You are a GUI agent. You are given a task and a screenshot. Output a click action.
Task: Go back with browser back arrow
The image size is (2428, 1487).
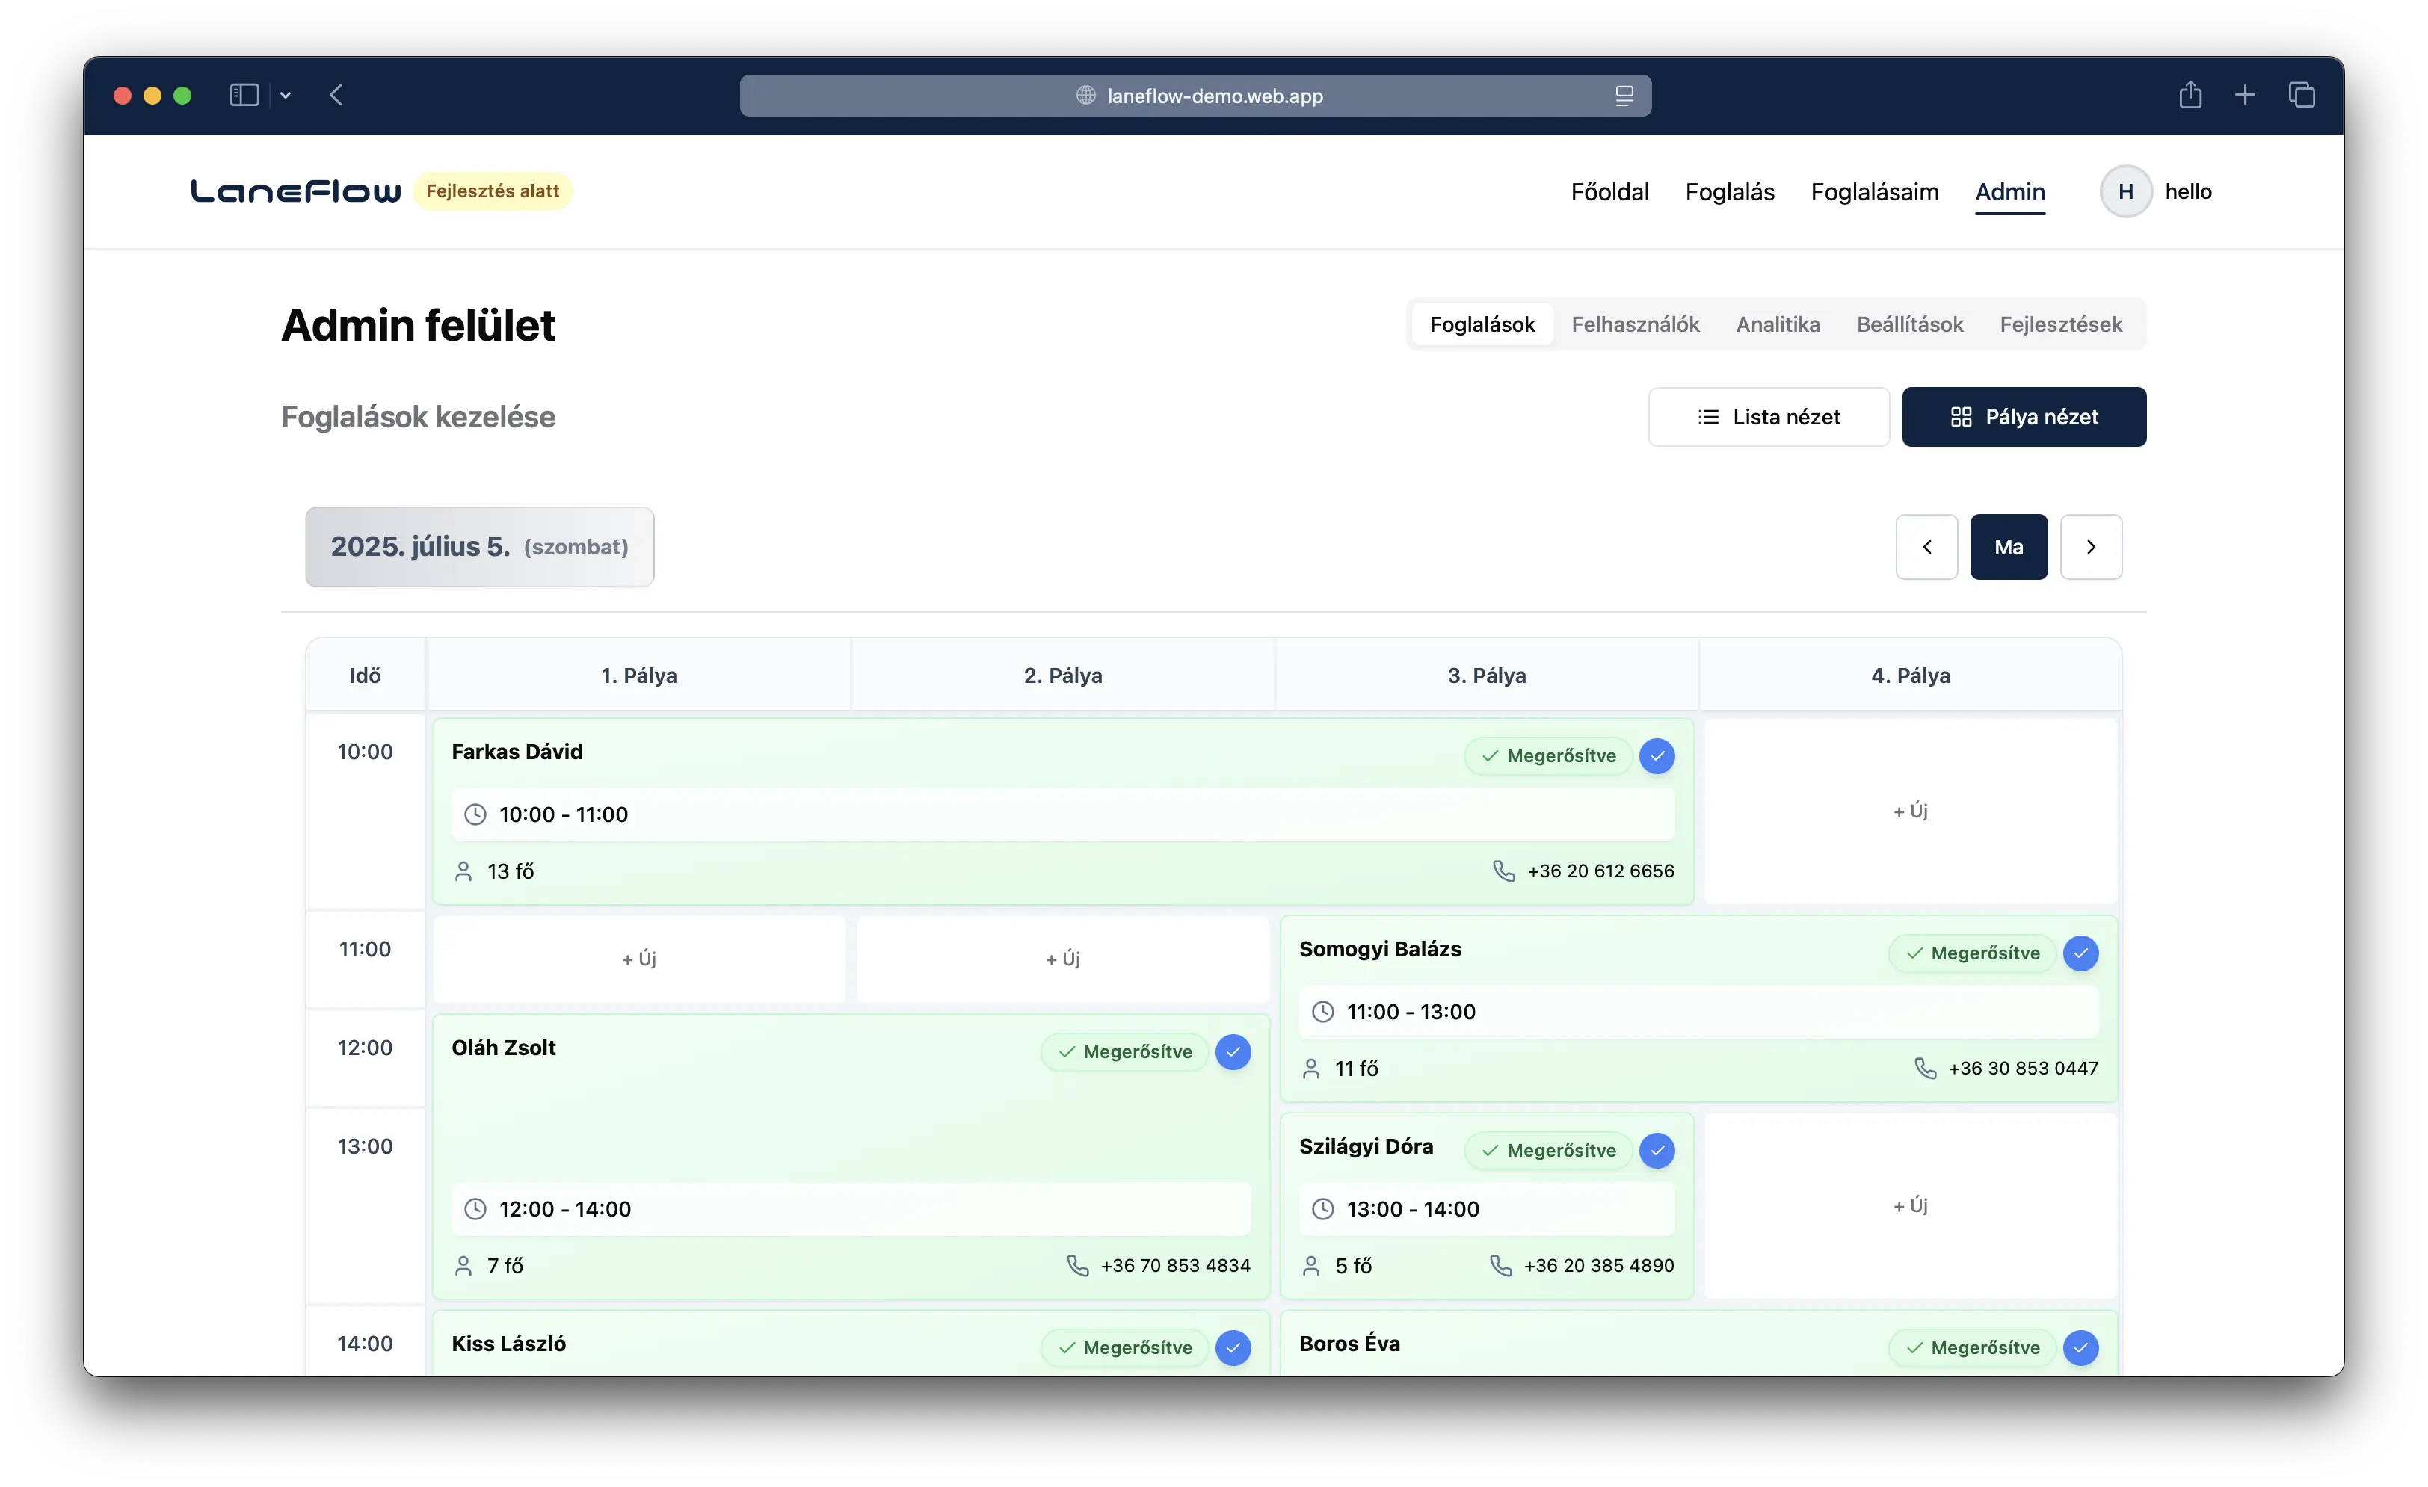click(336, 96)
